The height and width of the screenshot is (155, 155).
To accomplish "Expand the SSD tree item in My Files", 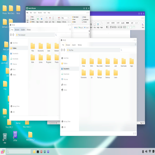I will (61, 127).
